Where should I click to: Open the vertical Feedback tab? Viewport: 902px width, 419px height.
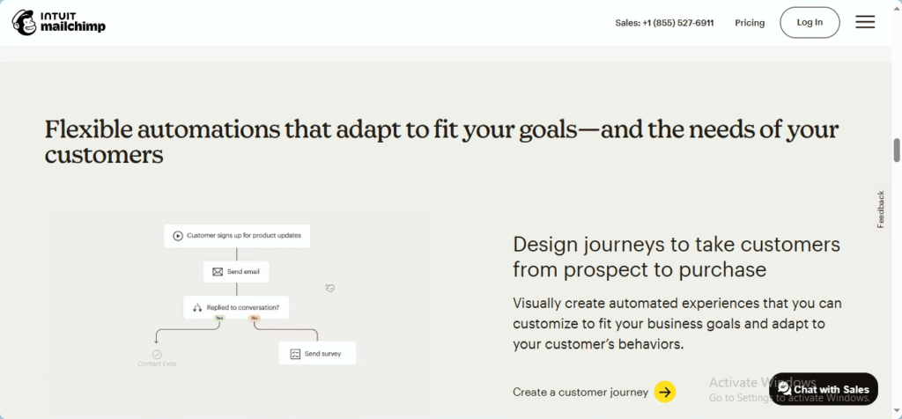click(x=880, y=209)
